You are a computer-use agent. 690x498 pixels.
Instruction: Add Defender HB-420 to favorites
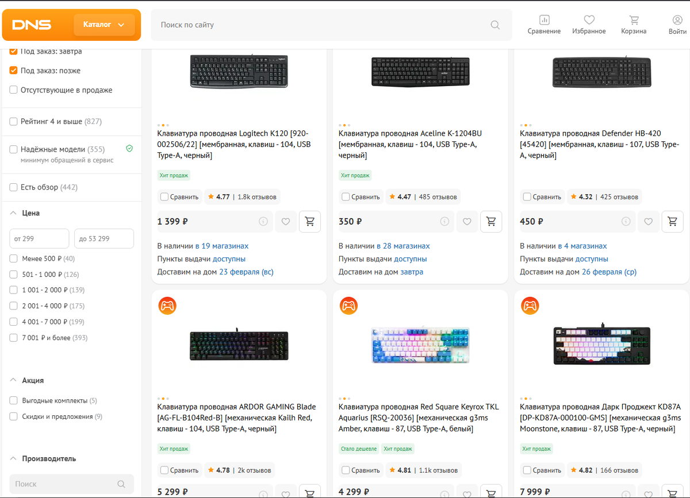(x=649, y=221)
